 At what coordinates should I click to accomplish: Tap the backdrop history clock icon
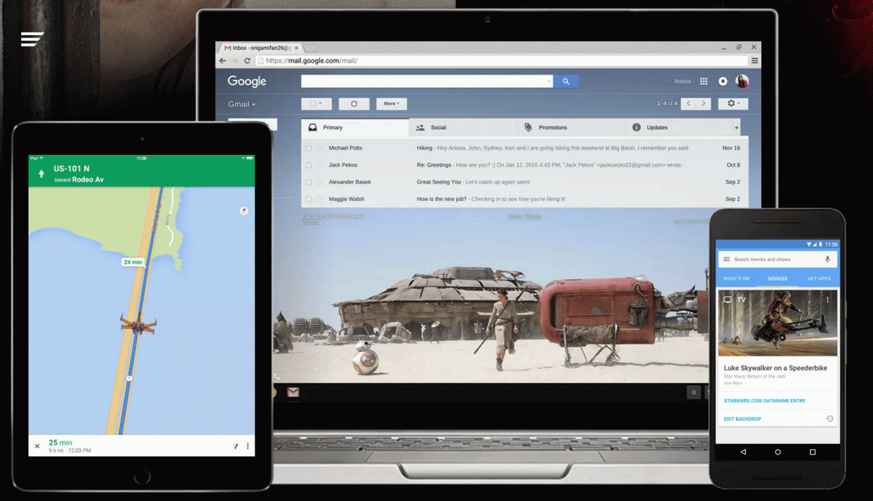click(829, 419)
